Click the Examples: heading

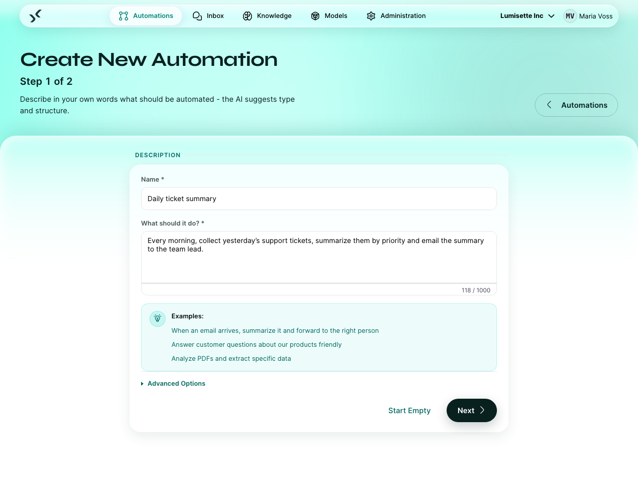tap(187, 316)
